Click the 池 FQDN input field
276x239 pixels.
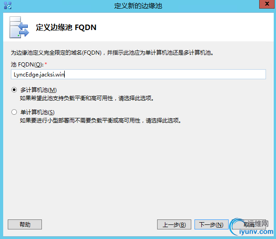[x=138, y=74]
